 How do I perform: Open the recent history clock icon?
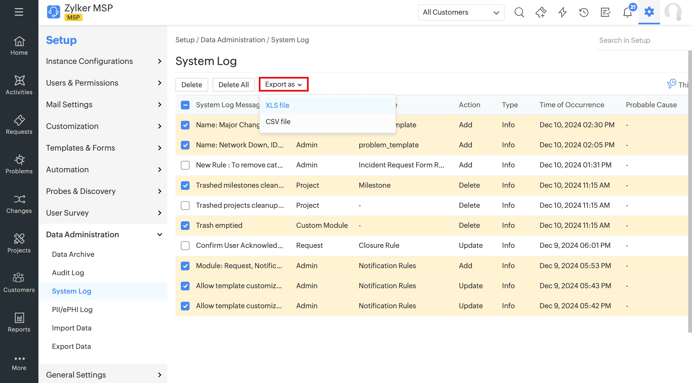pyautogui.click(x=584, y=12)
